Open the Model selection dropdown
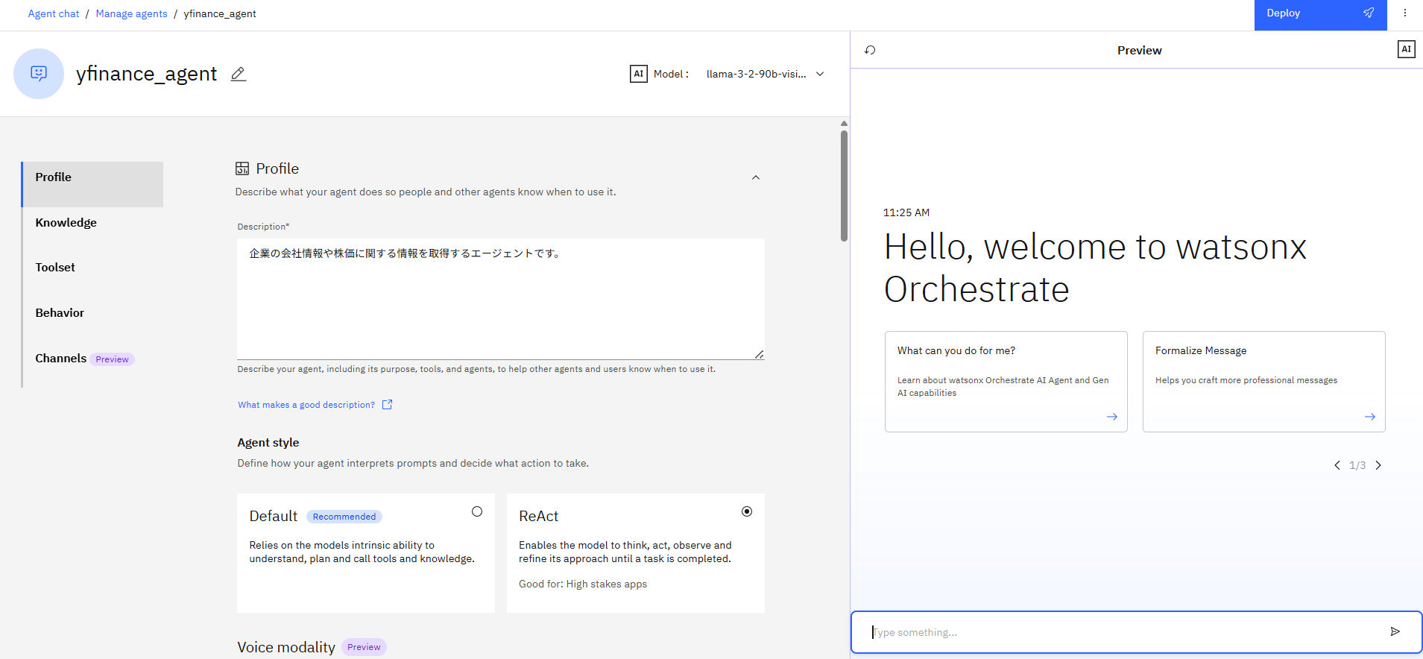The height and width of the screenshot is (659, 1423). 765,74
